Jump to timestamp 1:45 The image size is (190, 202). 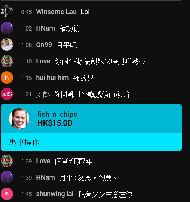[26, 194]
